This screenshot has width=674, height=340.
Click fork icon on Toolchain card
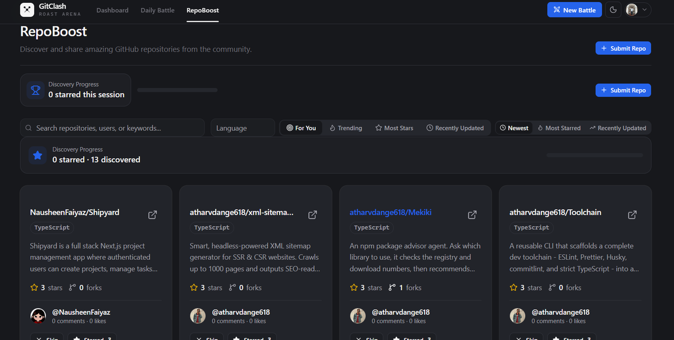click(552, 287)
